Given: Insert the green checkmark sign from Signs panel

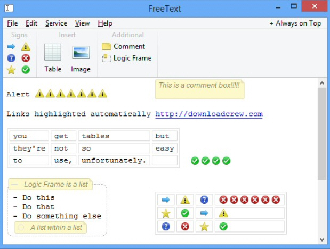Looking at the screenshot, I should coord(26,70).
